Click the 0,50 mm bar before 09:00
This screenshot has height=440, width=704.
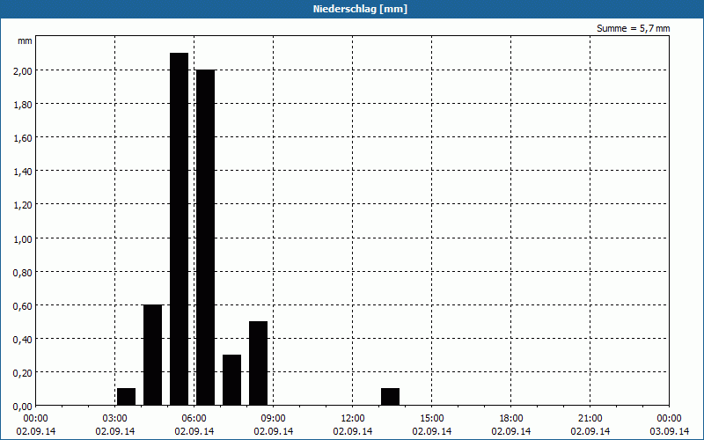pyautogui.click(x=258, y=363)
